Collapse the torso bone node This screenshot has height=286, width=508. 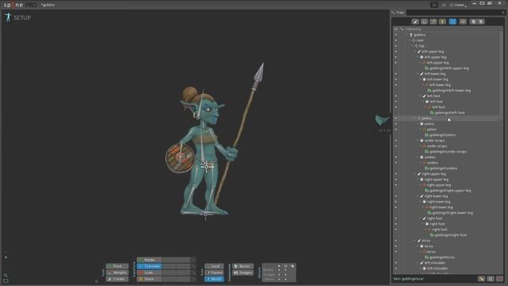[x=415, y=241]
